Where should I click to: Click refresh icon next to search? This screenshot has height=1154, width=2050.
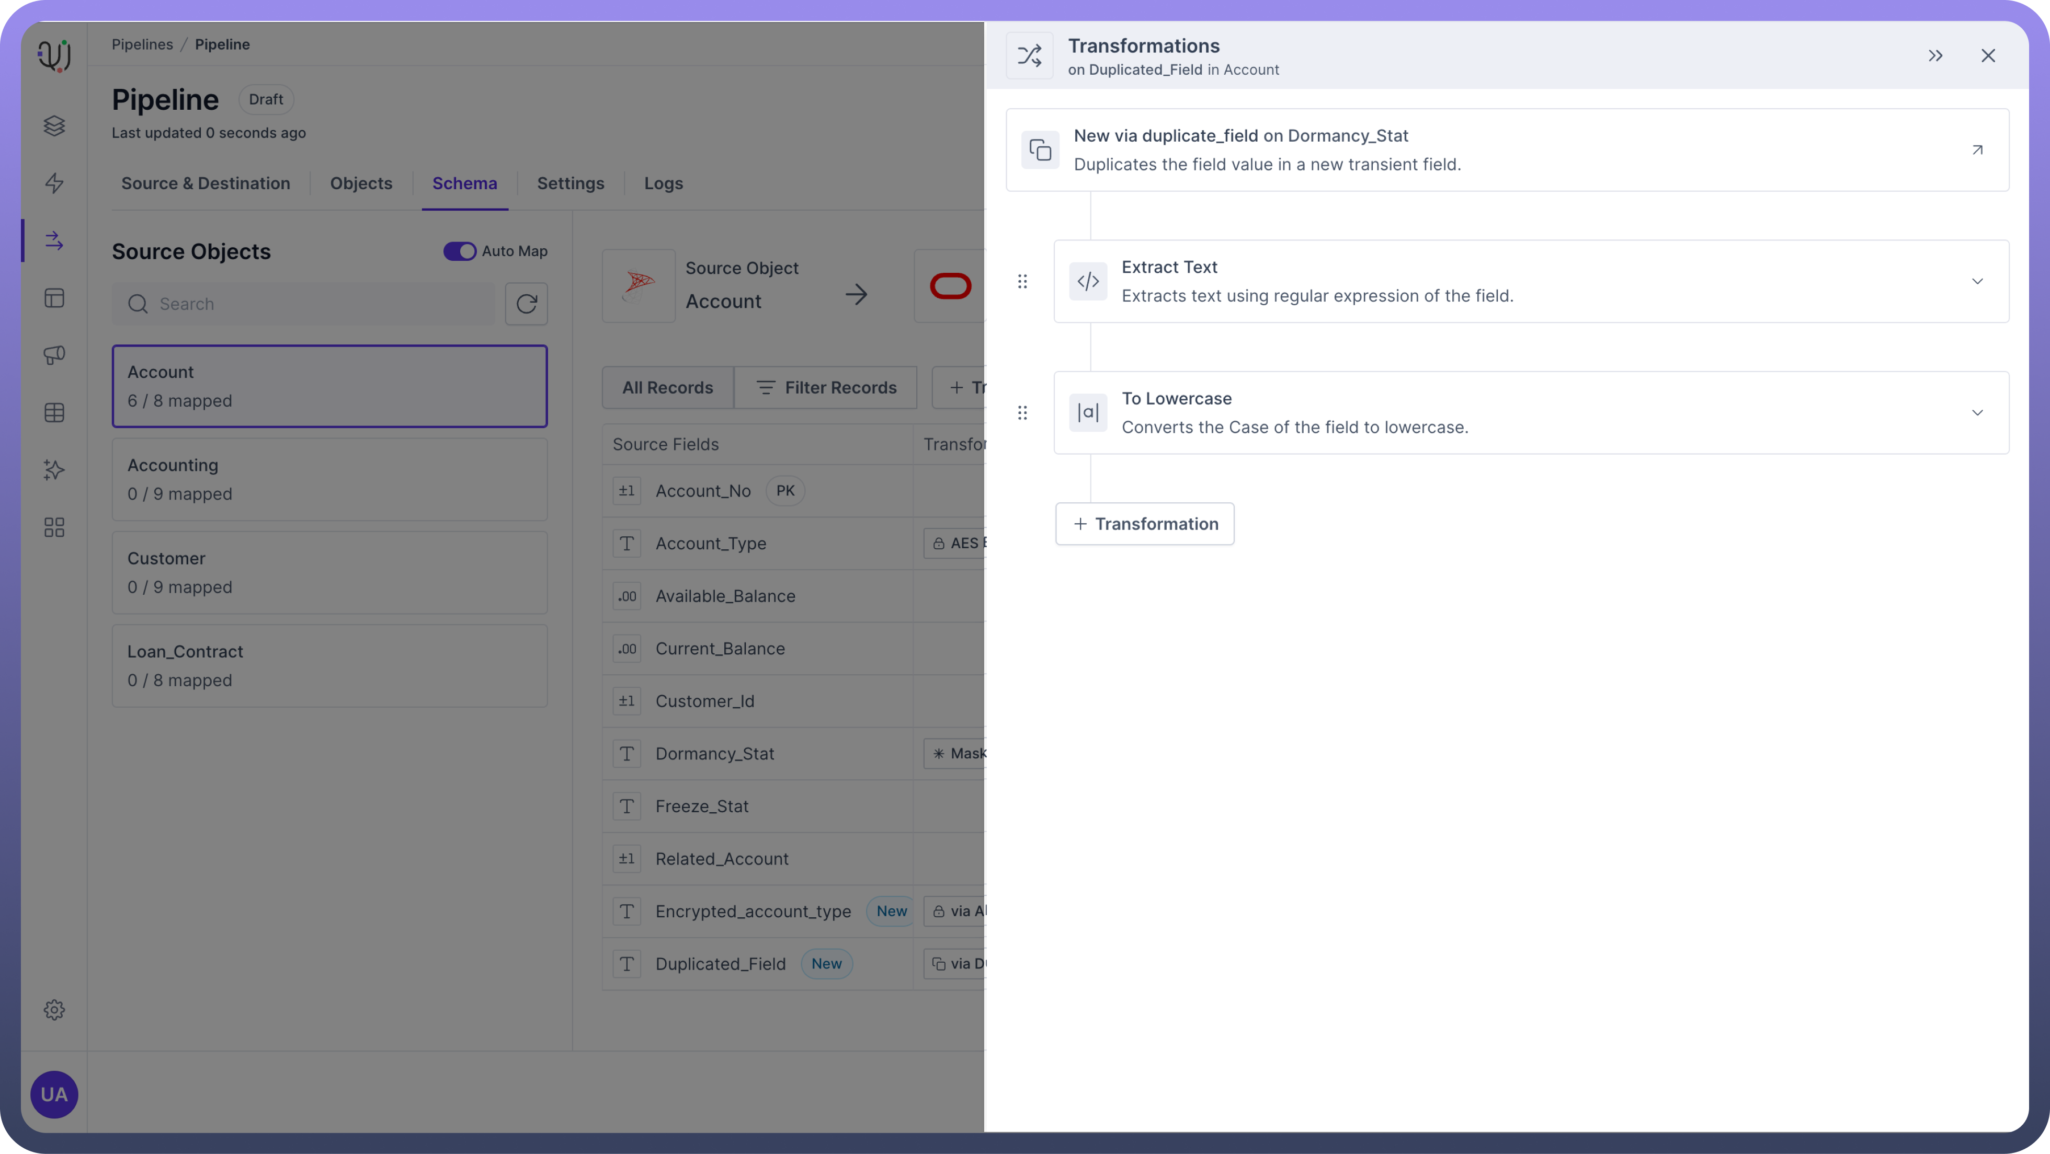pos(526,304)
